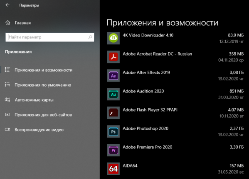Screen dimensions: 249x179
Task: Click the Premiere Pro Pr icon
Action: 113,150
